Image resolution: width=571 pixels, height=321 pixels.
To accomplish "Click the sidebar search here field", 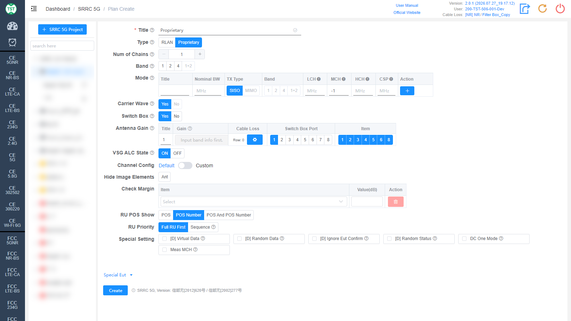I will coord(62,46).
